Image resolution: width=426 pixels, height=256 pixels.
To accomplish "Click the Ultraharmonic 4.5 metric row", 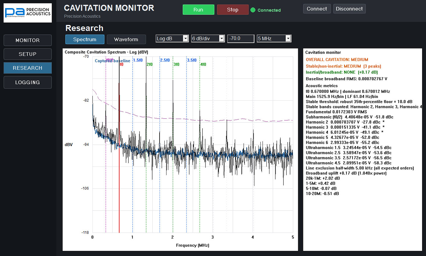I will (x=349, y=163).
